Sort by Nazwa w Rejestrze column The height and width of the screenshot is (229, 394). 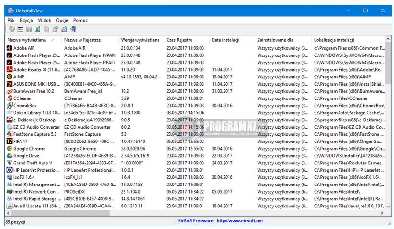click(x=90, y=40)
